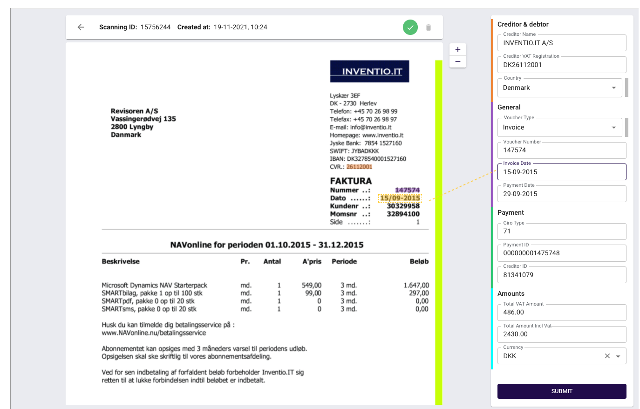Screen dimensions: 640x409
Task: Click the General section title
Action: click(x=509, y=107)
